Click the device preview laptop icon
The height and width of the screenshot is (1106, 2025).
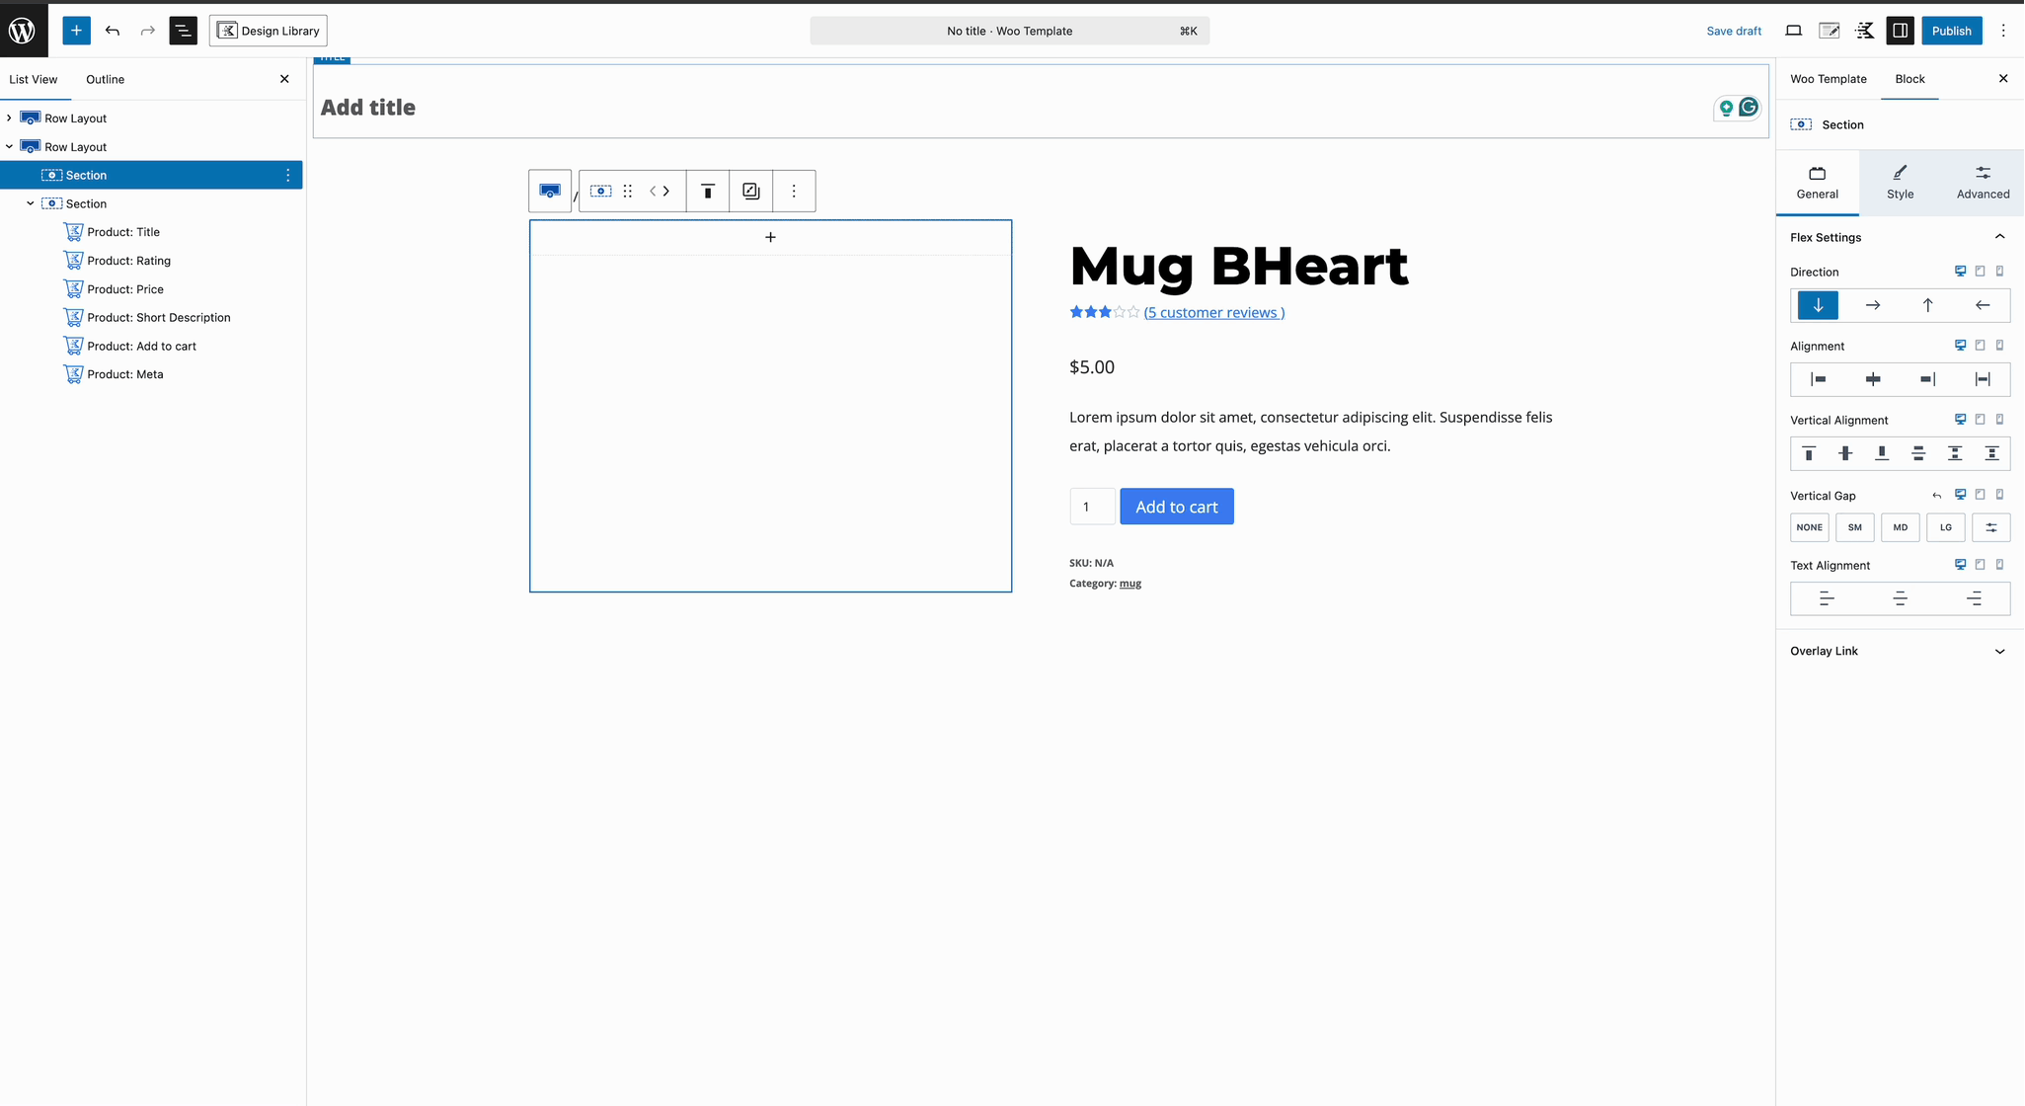click(1794, 31)
